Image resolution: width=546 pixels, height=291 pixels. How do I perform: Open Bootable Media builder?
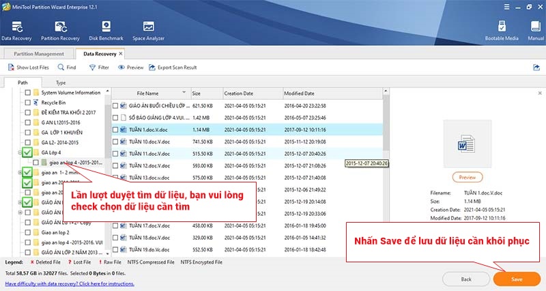point(502,27)
